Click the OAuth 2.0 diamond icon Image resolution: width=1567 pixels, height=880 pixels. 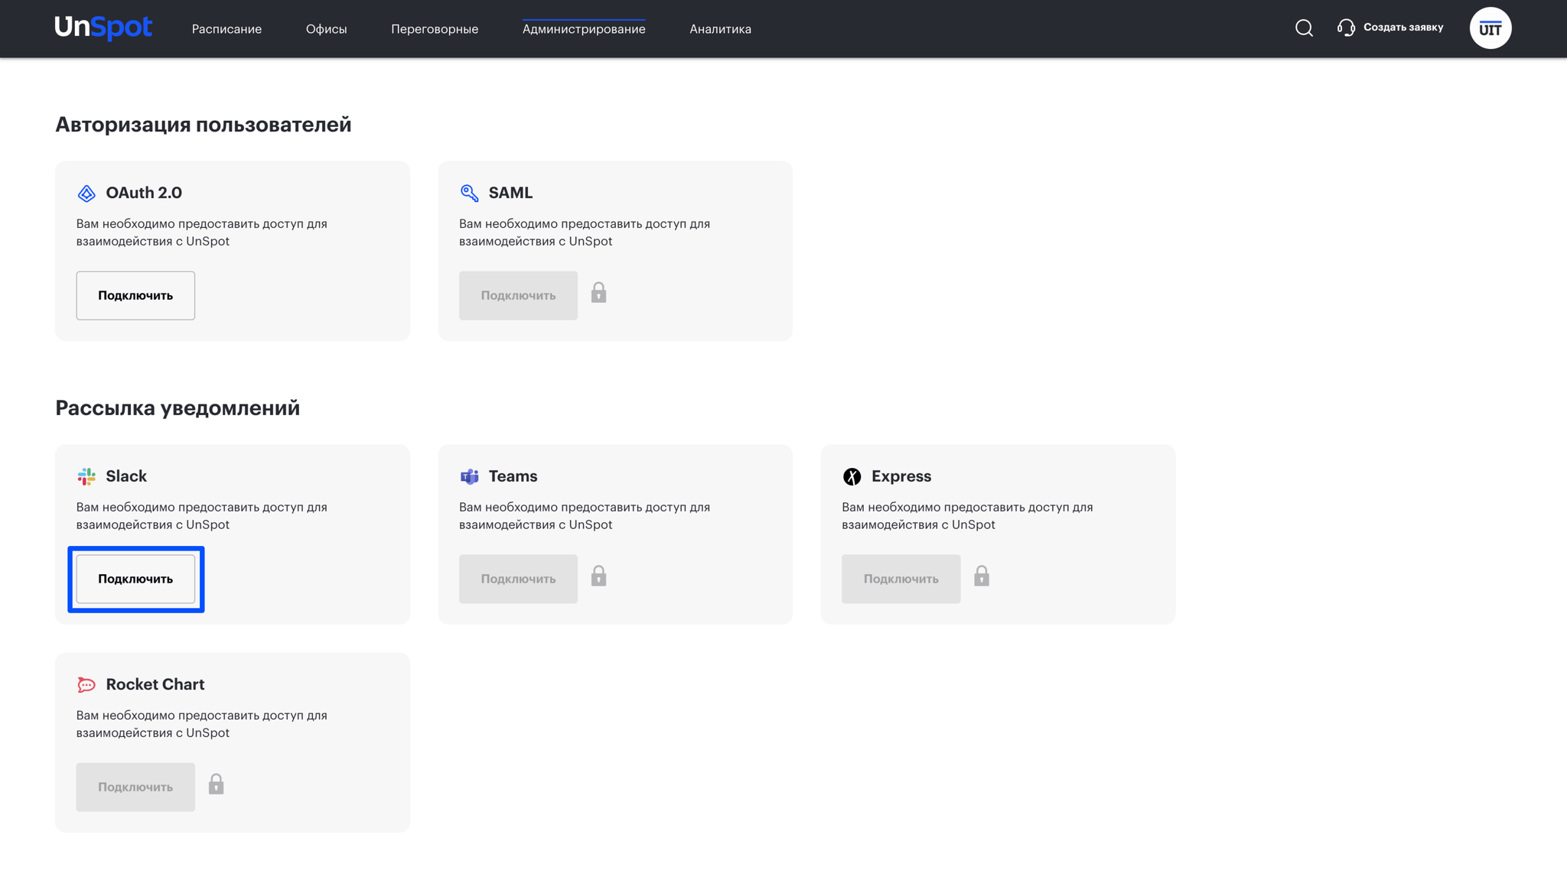tap(86, 193)
